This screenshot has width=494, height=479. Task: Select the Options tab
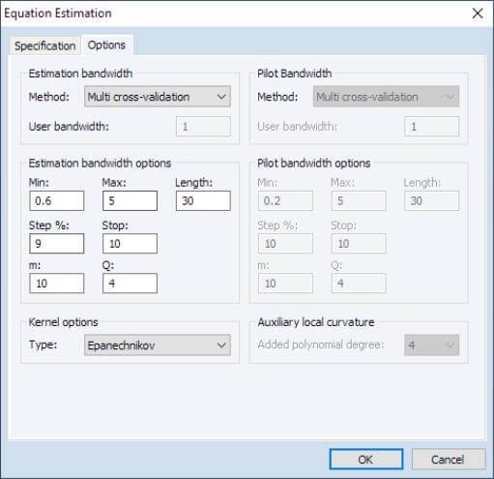(106, 45)
